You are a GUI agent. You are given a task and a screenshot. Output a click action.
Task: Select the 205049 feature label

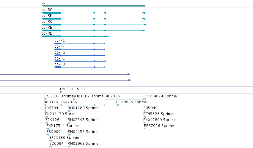[150, 108]
